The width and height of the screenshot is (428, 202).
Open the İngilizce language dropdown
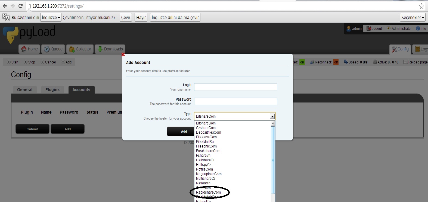tap(51, 17)
